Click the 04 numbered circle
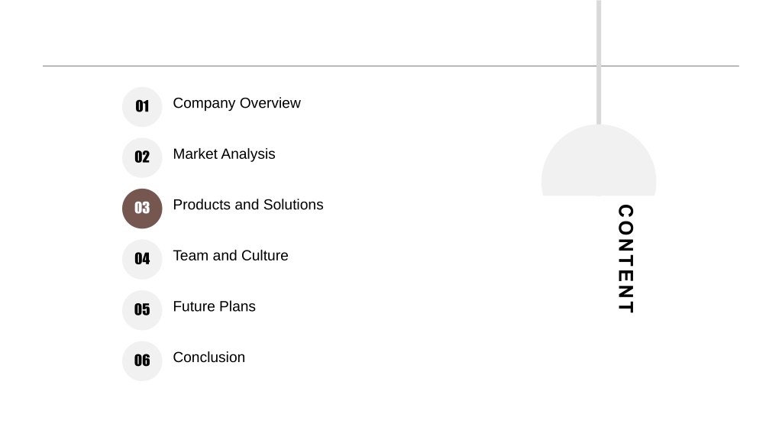 point(142,260)
